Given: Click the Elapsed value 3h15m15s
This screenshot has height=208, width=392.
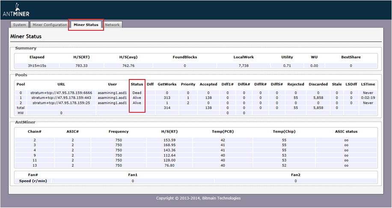Looking at the screenshot, I should (x=37, y=66).
